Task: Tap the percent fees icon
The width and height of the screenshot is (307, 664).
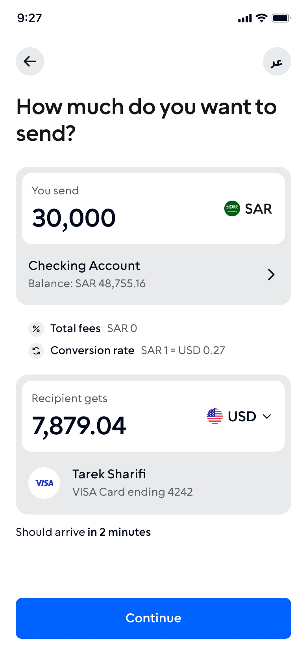Action: pyautogui.click(x=36, y=328)
